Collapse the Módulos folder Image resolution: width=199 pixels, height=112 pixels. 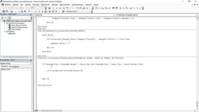[x=5, y=31]
